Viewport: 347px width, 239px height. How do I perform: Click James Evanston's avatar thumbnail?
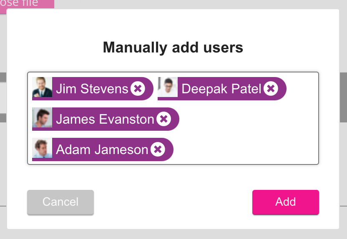pyautogui.click(x=42, y=118)
